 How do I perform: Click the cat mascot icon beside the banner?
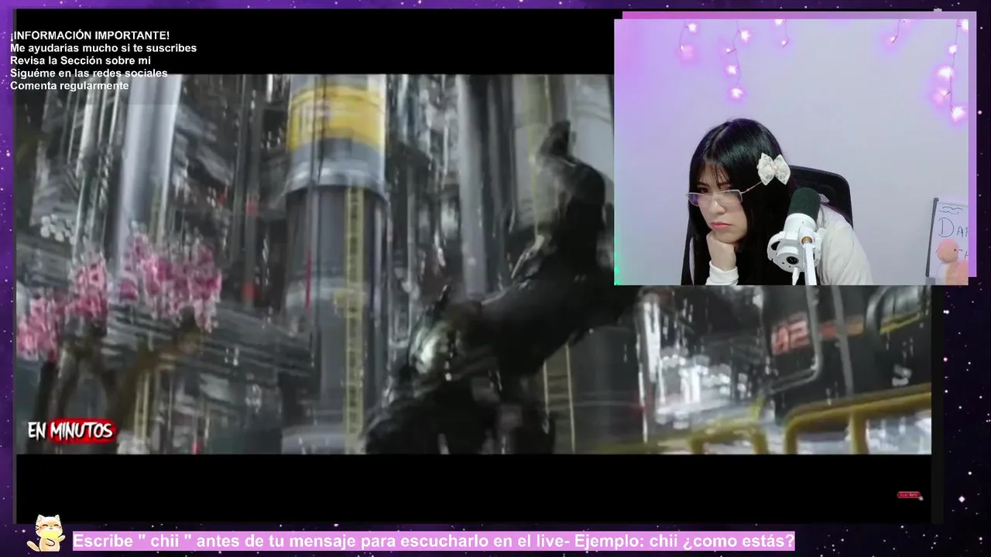pos(46,534)
